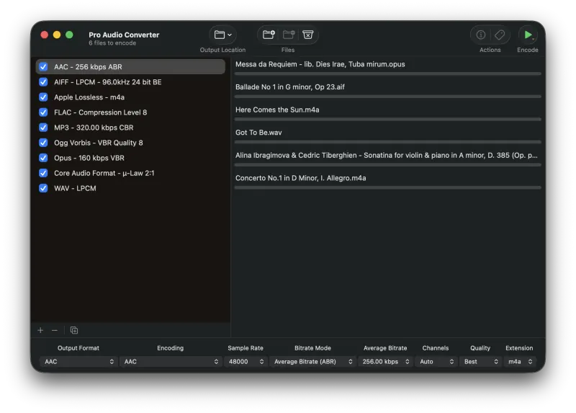
Task: Toggle the FLAC Compression Level 8 checkbox
Action: (x=43, y=112)
